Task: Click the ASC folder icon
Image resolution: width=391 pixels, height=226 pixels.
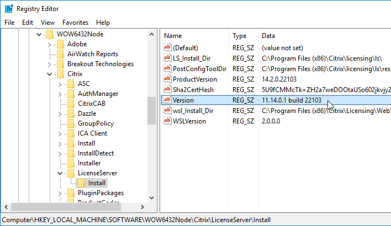Action: click(71, 84)
